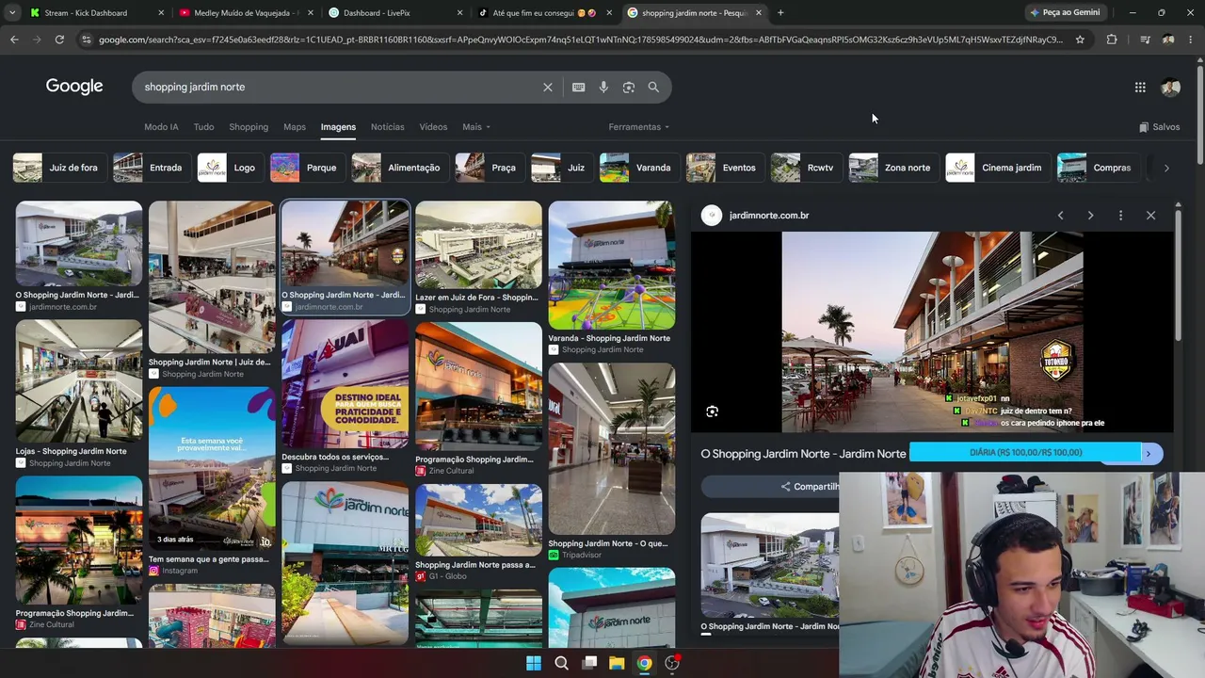
Task: Switch to the Até que fim eu consegui tab
Action: 544,13
